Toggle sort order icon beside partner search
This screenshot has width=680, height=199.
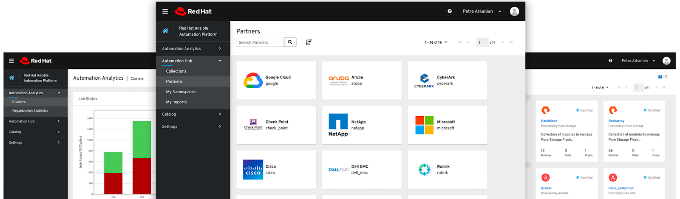309,42
